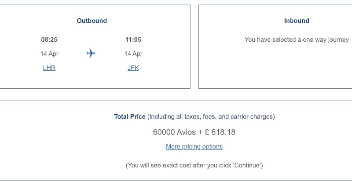Click the 08:25 departure time

[49, 40]
